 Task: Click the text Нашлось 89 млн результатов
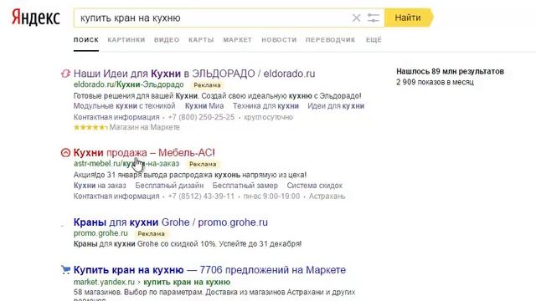point(450,72)
